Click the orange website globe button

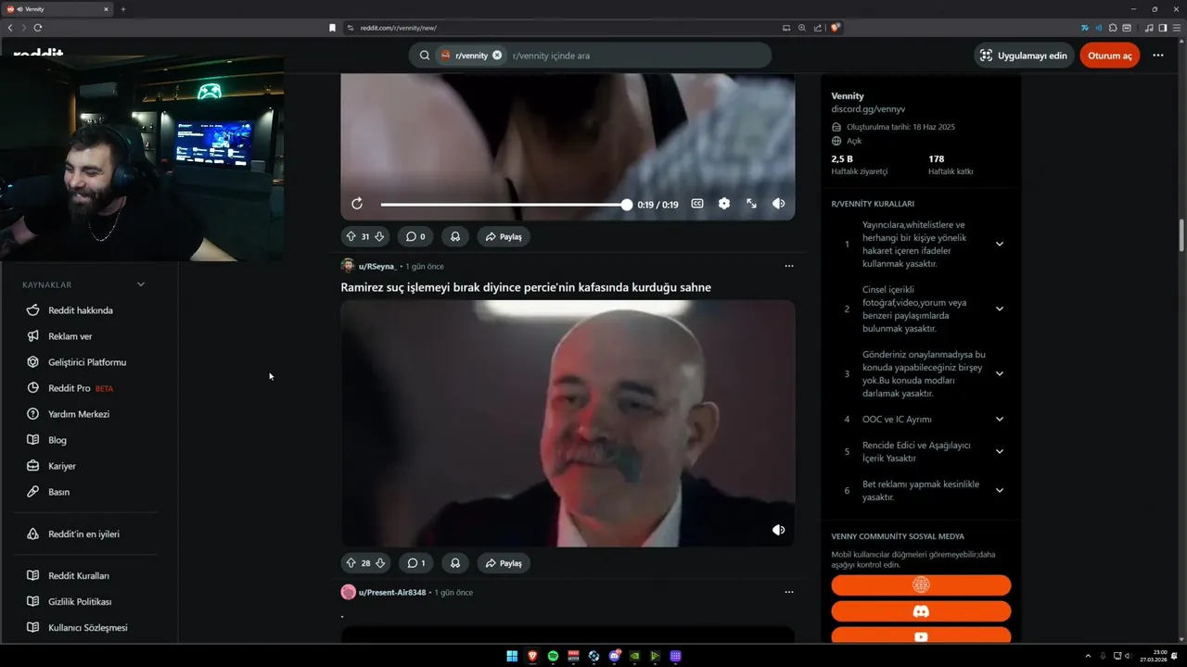point(921,585)
